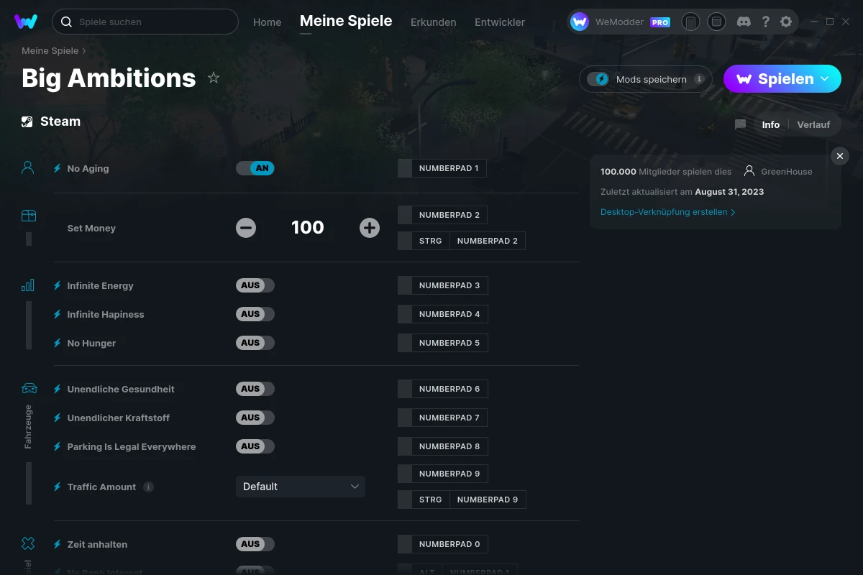
Task: Enable the Infinite Energy toggle
Action: (x=255, y=285)
